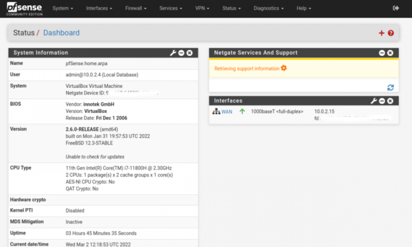The width and height of the screenshot is (412, 247).
Task: Click the red plus to add widgets
Action: click(x=382, y=33)
